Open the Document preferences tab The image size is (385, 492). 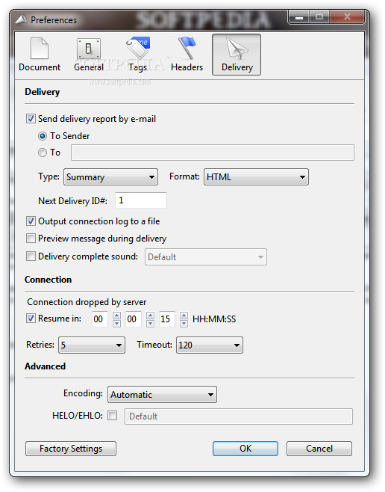pos(40,55)
